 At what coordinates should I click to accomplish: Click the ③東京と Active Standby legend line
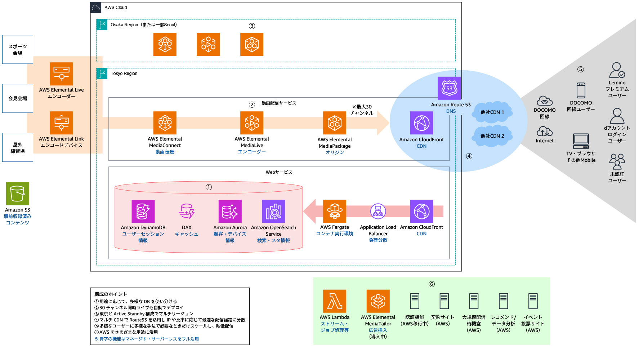point(144,314)
